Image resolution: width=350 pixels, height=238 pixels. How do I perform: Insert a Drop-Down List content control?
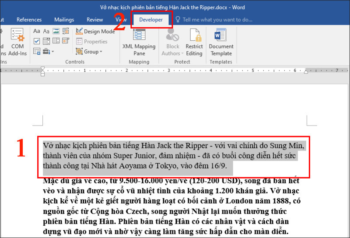56,41
